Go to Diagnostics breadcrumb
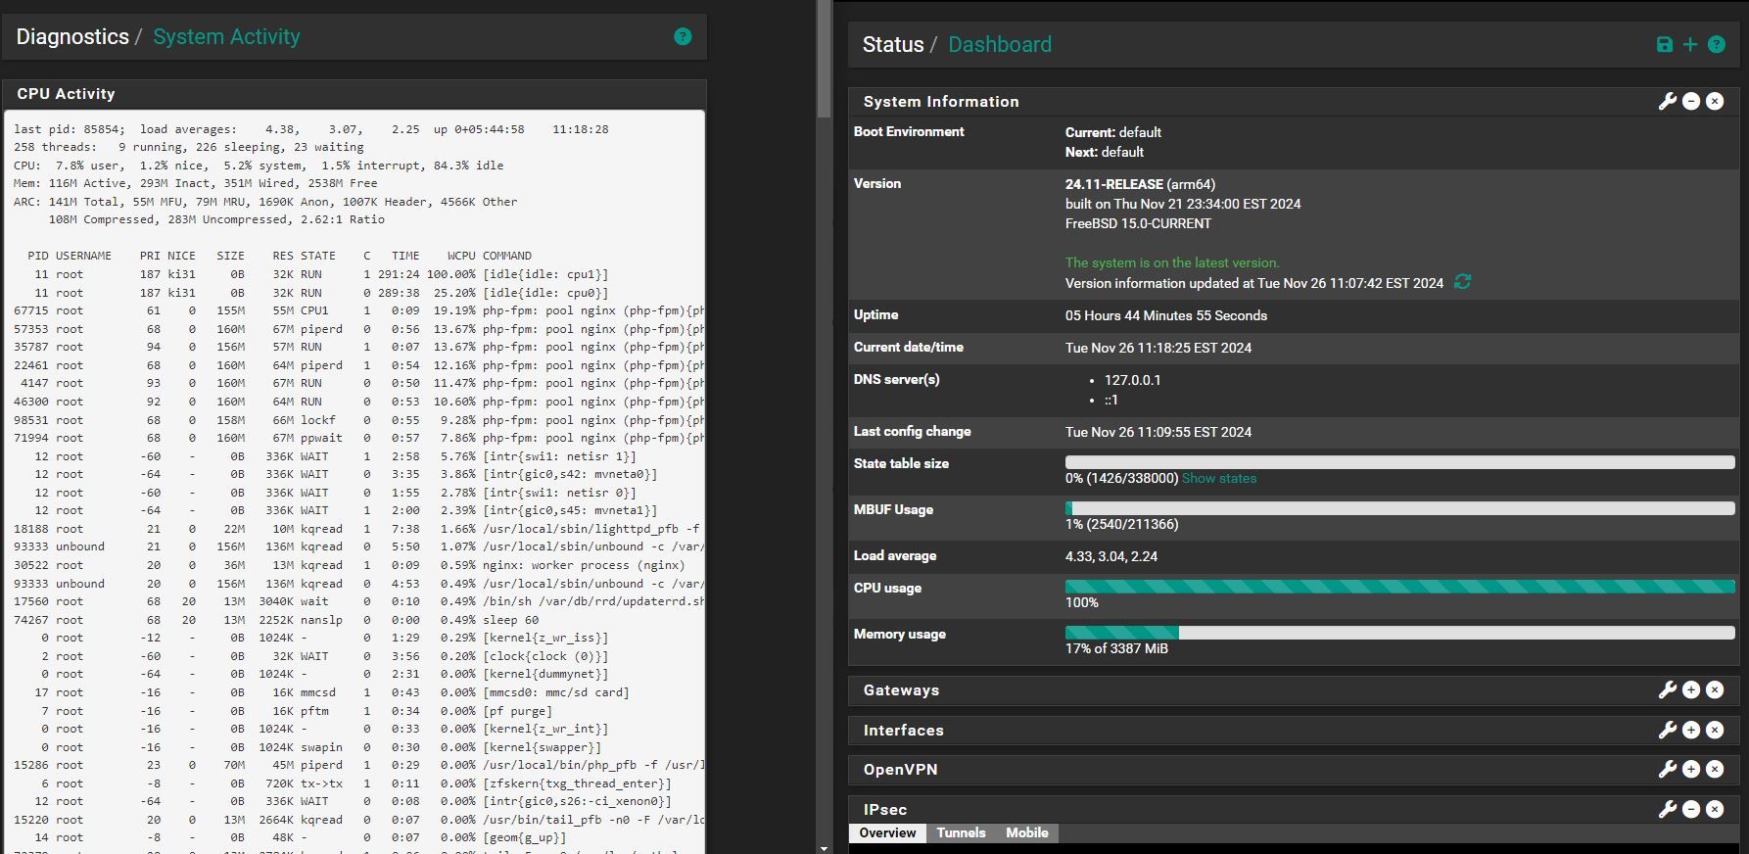Viewport: 1749px width, 854px height. (72, 36)
